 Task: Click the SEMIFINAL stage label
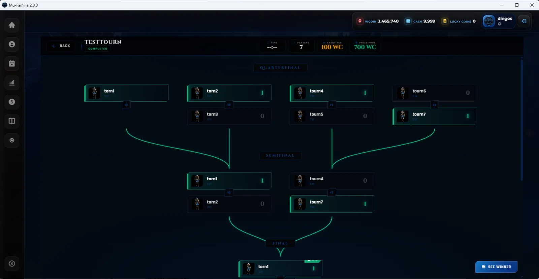(x=280, y=156)
